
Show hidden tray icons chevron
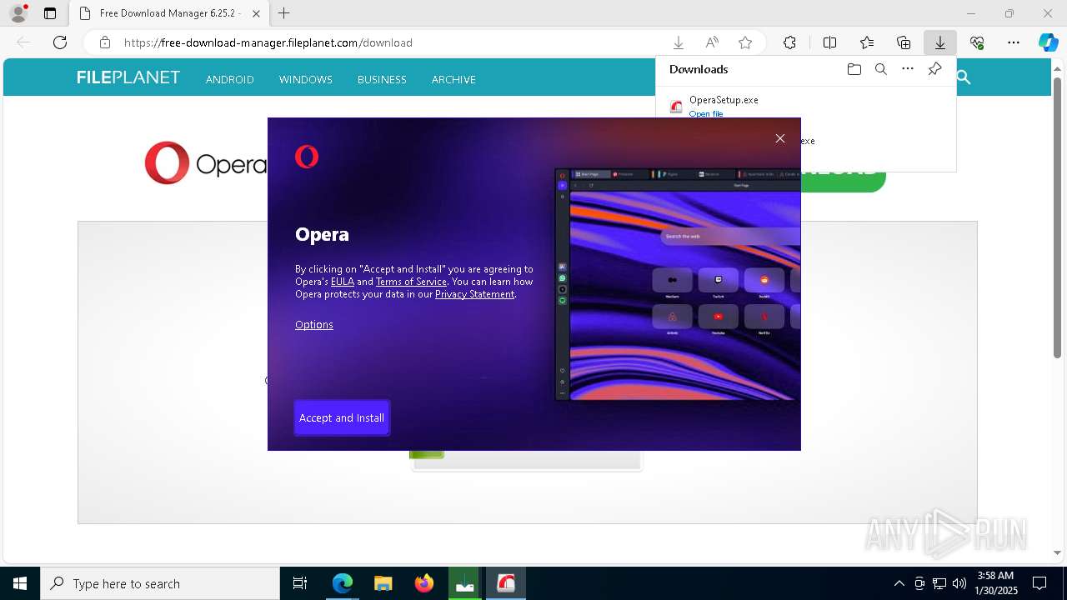899,583
